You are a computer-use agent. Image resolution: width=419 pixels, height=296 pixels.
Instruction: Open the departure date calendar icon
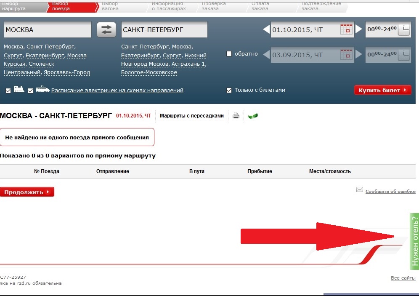(346, 29)
